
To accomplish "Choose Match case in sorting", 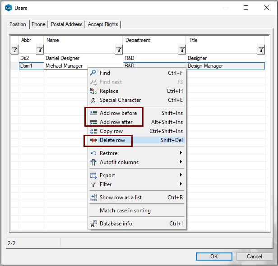I will point(125,211).
